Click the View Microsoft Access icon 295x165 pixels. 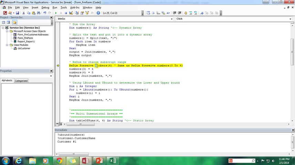point(5,13)
